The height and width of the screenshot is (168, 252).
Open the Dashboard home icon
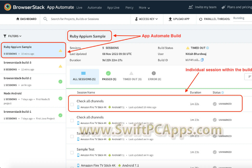pyautogui.click(x=18, y=19)
